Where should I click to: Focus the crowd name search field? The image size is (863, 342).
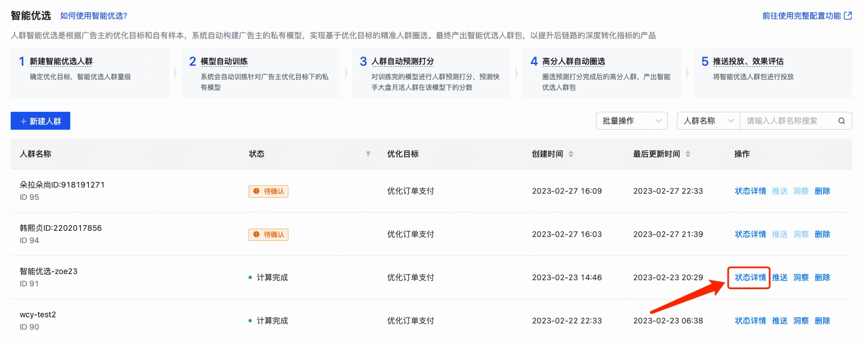(x=787, y=121)
